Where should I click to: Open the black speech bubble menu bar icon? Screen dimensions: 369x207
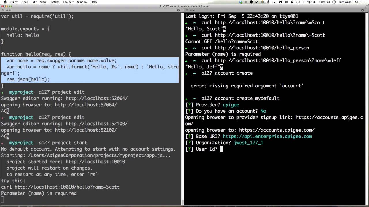coord(251,2)
